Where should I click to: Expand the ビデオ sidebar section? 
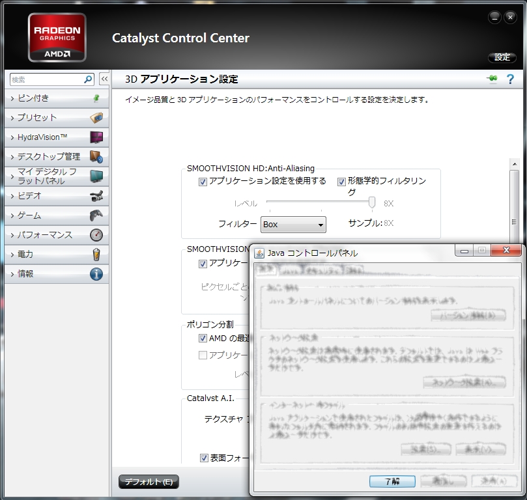[57, 196]
